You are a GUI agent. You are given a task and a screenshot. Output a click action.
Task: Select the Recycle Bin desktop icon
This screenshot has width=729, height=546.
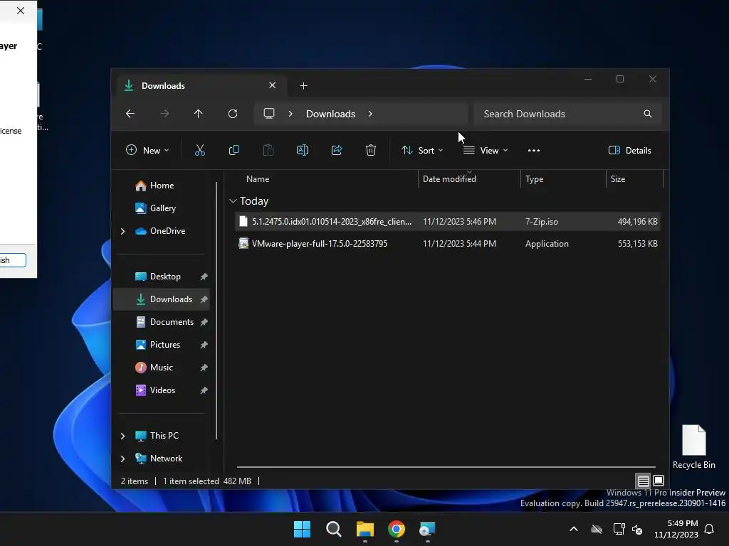pos(693,447)
